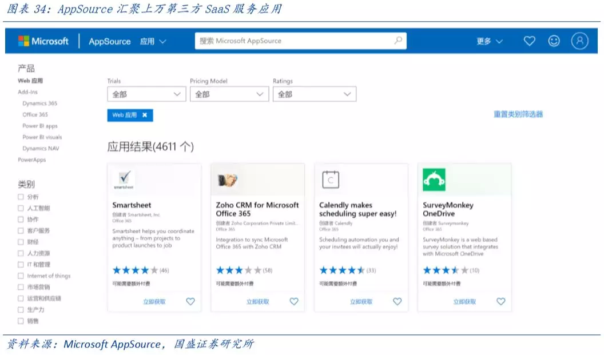Click the SurveyMonkey green logo
This screenshot has width=604, height=355.
[x=434, y=180]
